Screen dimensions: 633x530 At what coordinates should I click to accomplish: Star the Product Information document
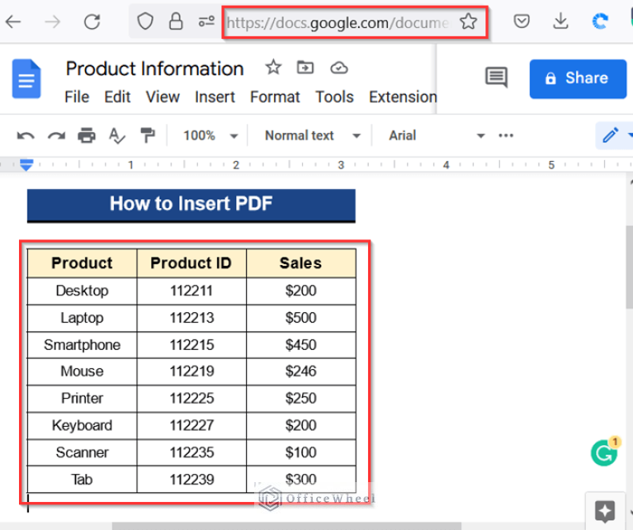pyautogui.click(x=273, y=68)
